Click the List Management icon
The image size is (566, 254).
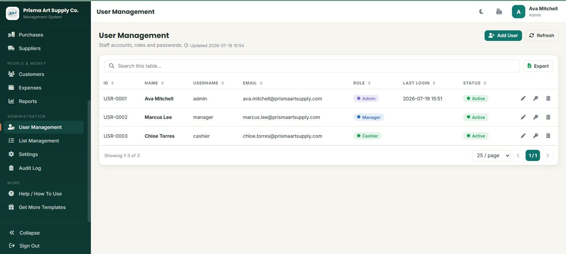tap(11, 141)
